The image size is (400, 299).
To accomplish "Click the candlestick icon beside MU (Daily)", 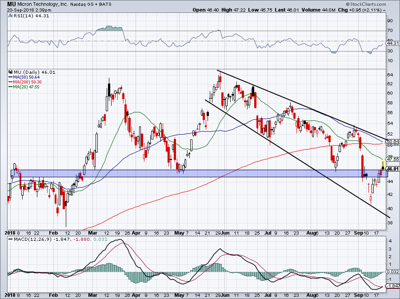I will (x=11, y=72).
